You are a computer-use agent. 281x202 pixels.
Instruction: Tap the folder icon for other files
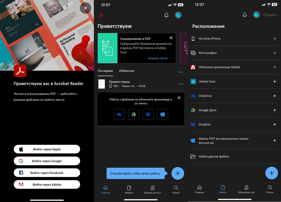[x=193, y=157]
